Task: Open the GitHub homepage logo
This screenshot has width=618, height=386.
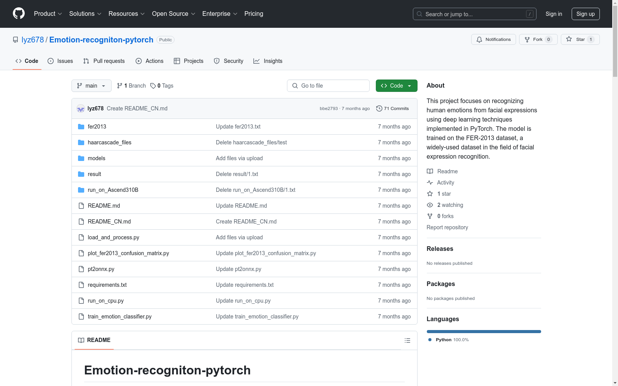Action: pyautogui.click(x=19, y=14)
